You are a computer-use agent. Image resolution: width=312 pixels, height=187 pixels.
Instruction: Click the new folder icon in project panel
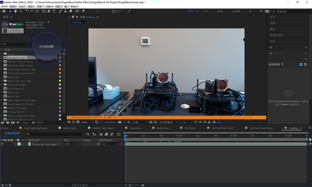[x=8, y=122]
